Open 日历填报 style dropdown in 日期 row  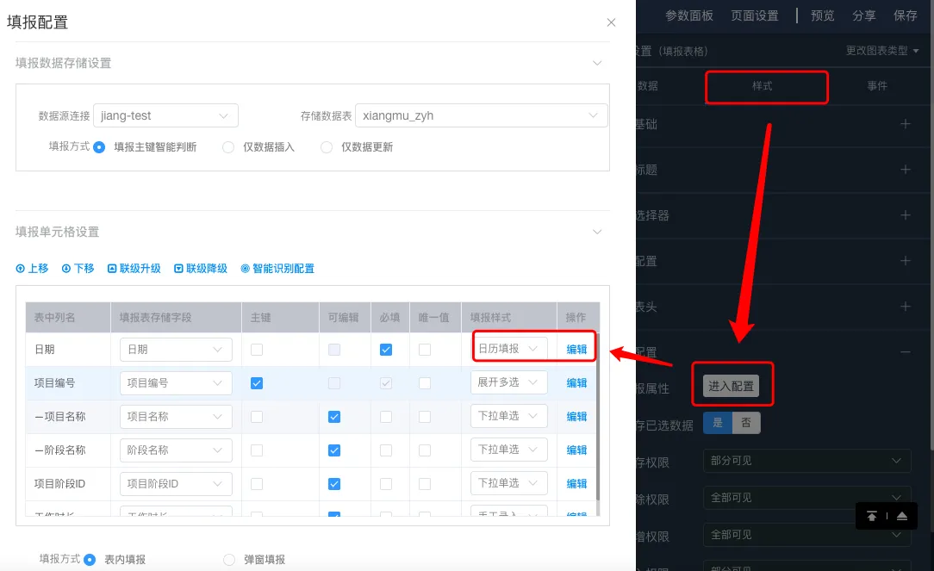(x=508, y=348)
